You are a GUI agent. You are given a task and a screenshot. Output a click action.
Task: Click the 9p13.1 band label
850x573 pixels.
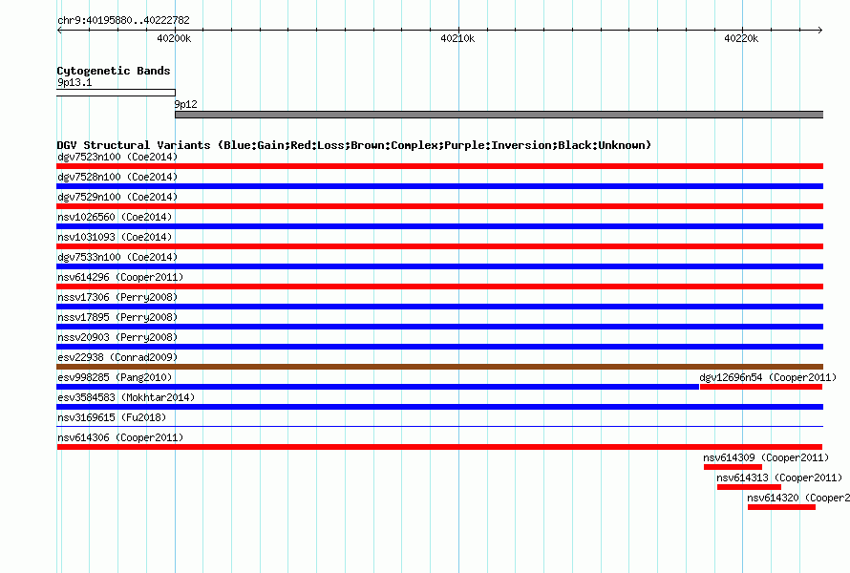(74, 83)
